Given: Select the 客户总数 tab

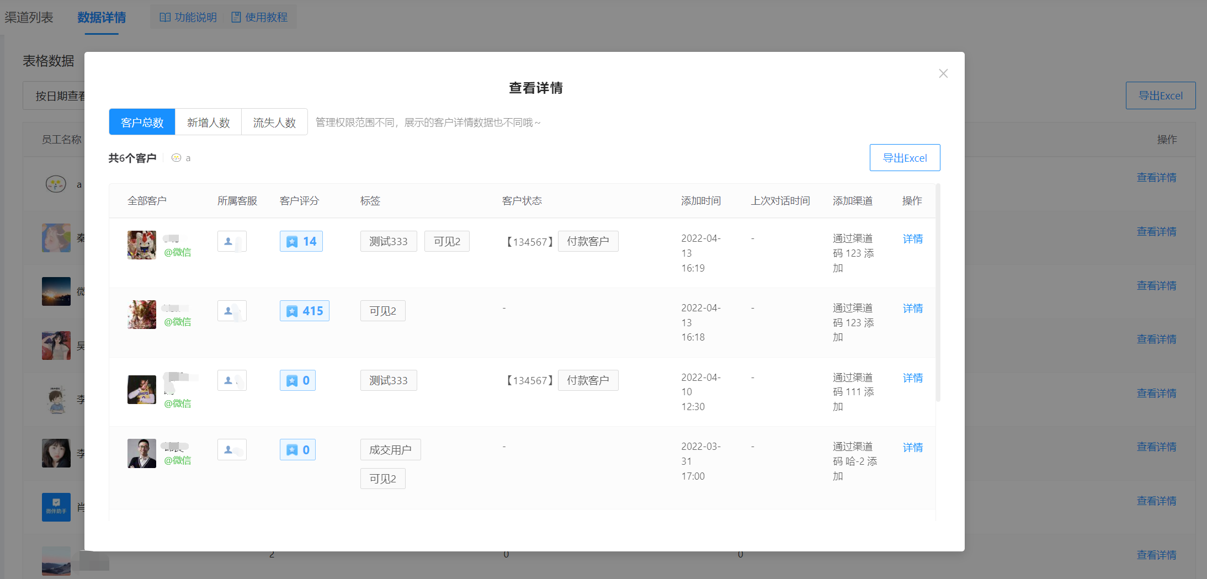Looking at the screenshot, I should 142,122.
